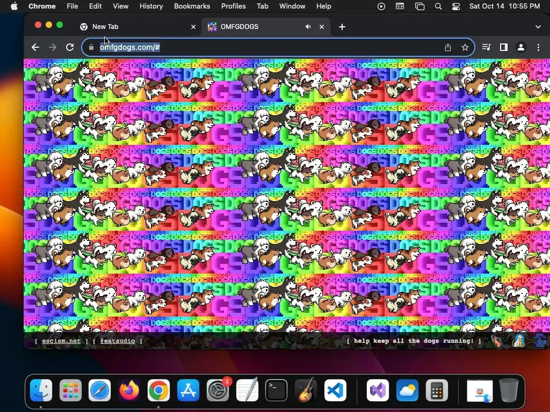
Task: Open GarageBand from the Dock
Action: (x=306, y=391)
